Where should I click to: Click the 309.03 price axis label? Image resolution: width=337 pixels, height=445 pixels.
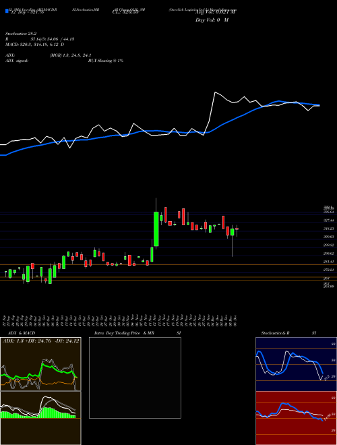(328, 237)
